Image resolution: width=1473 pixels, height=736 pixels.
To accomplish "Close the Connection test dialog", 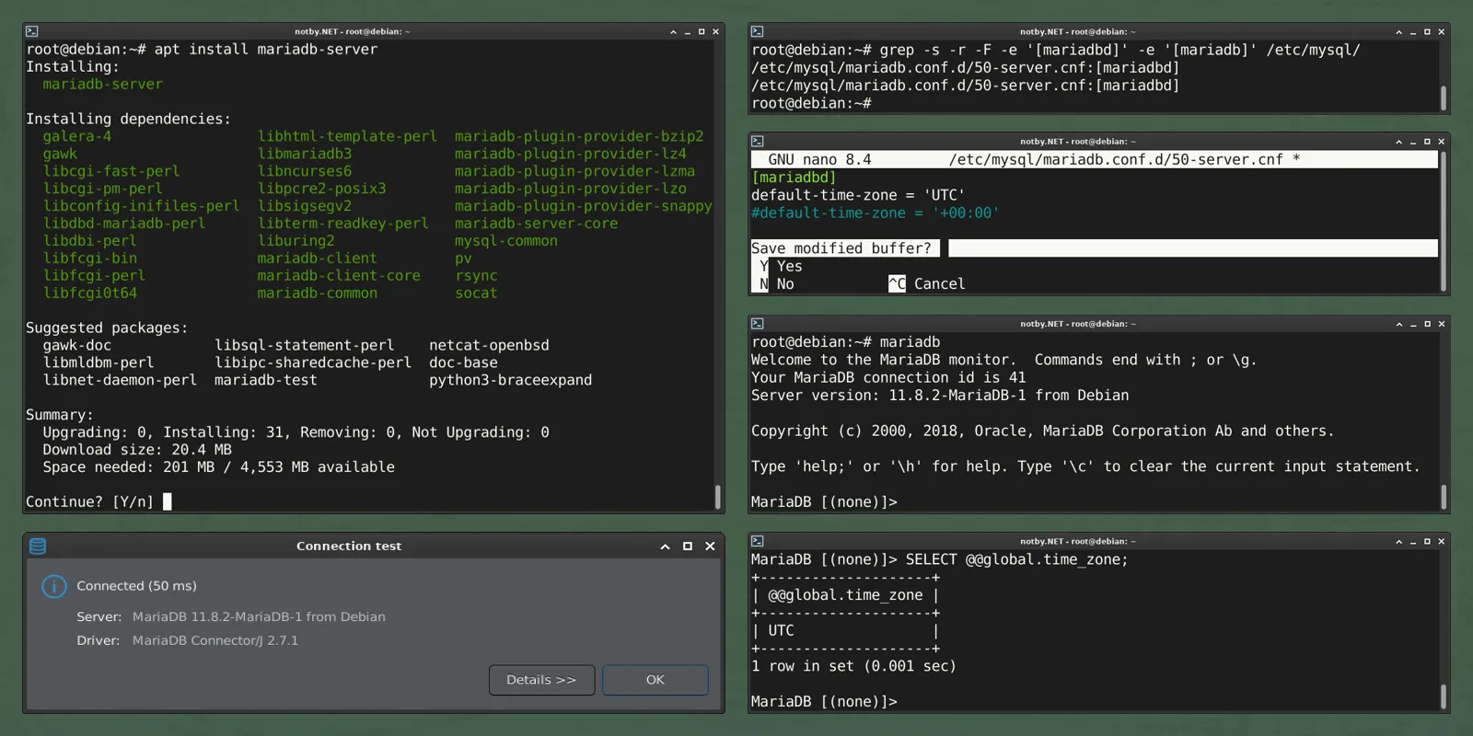I will (710, 546).
